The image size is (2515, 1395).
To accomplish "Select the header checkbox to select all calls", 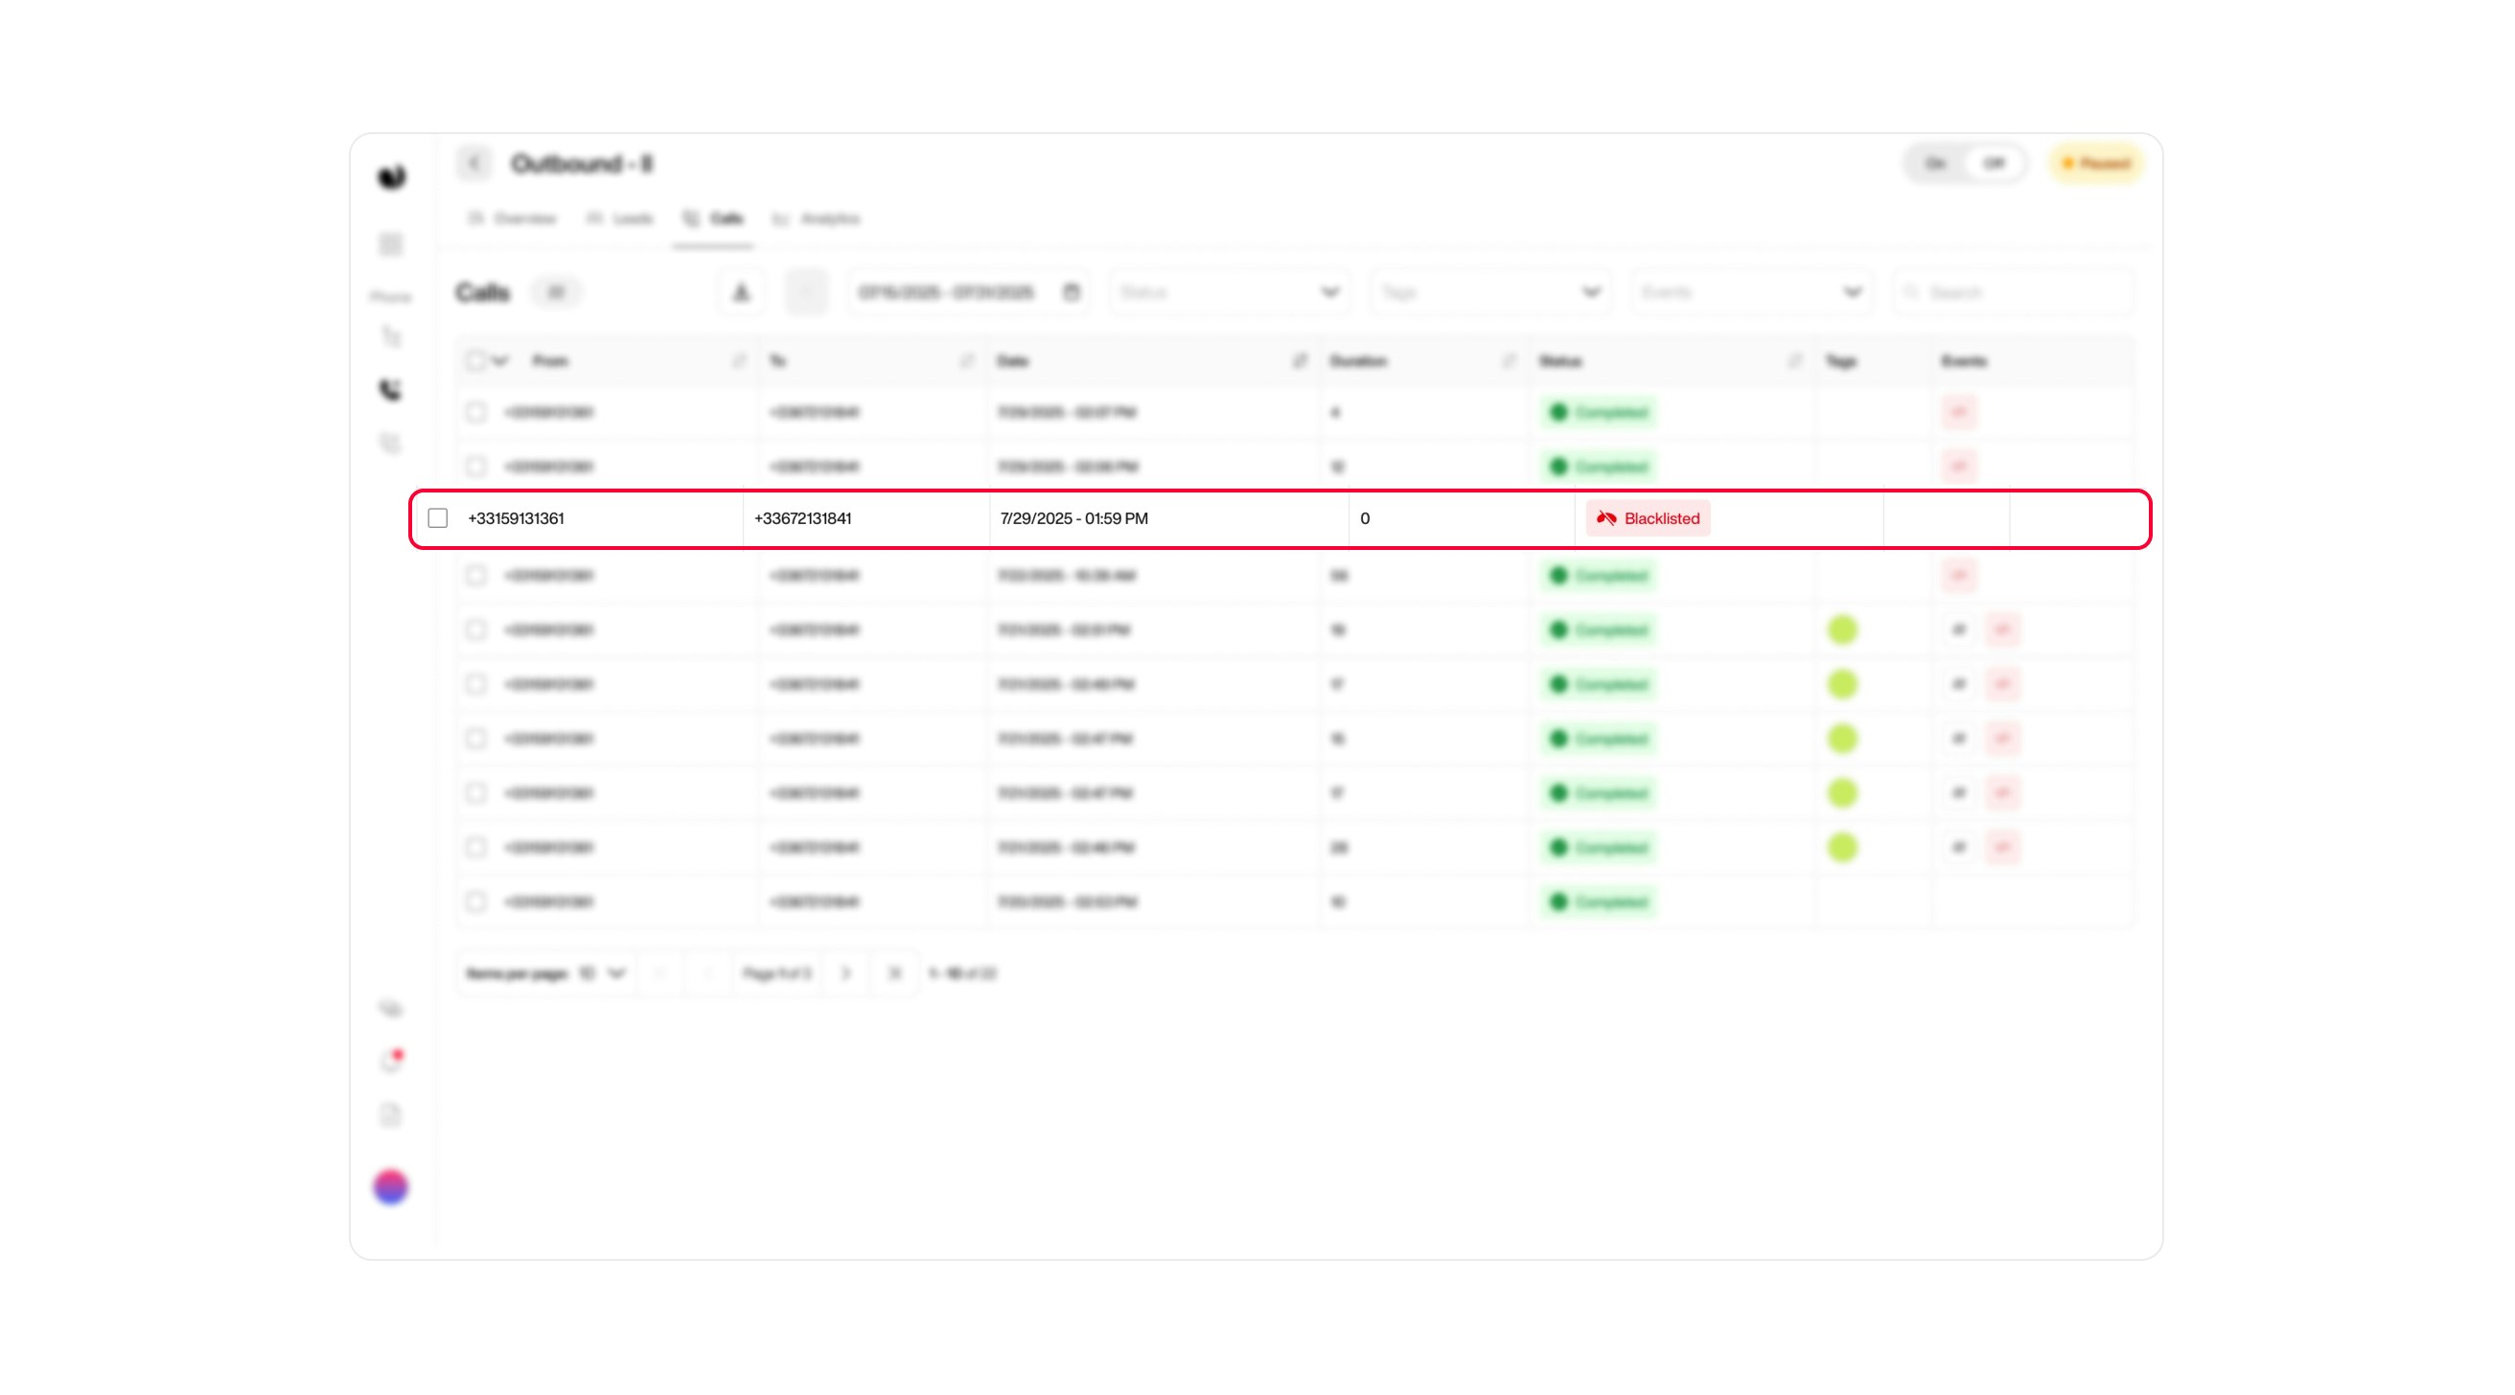I will (x=475, y=360).
